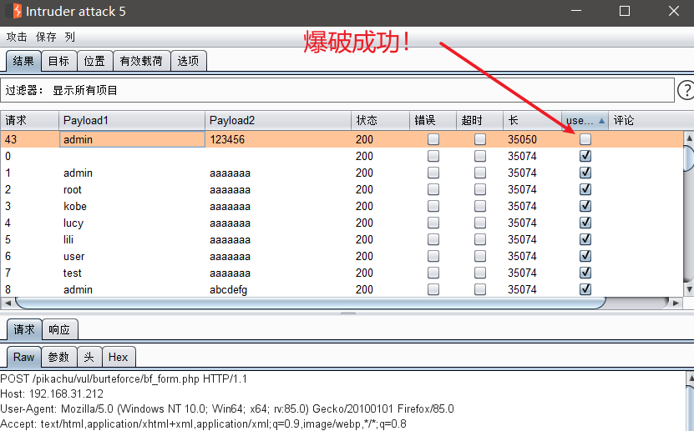Sort by the 状态 column header
This screenshot has width=694, height=431.
pos(380,120)
